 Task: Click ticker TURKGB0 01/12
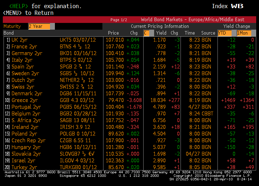pyautogui.click(x=78, y=167)
